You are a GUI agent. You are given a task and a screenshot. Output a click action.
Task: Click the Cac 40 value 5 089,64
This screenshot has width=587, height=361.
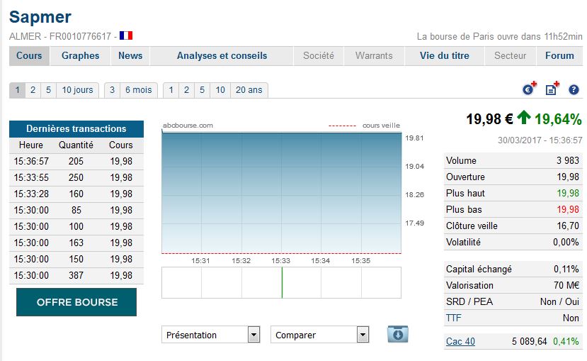tap(530, 342)
